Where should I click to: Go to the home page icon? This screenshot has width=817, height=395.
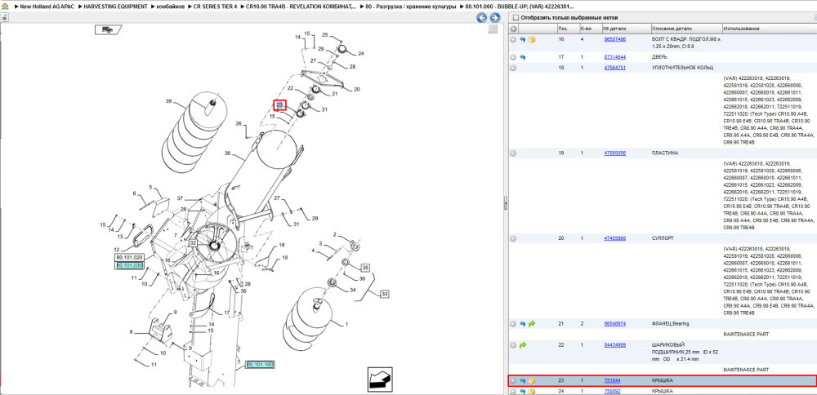[5, 7]
